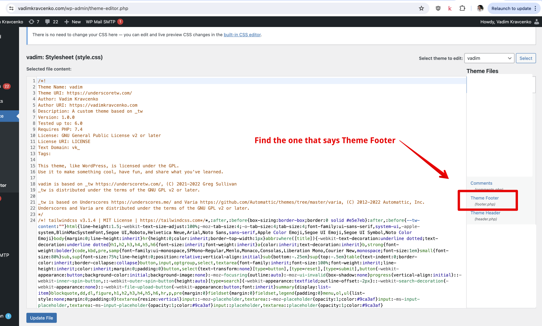Click inside the browser address bar

tap(200, 8)
